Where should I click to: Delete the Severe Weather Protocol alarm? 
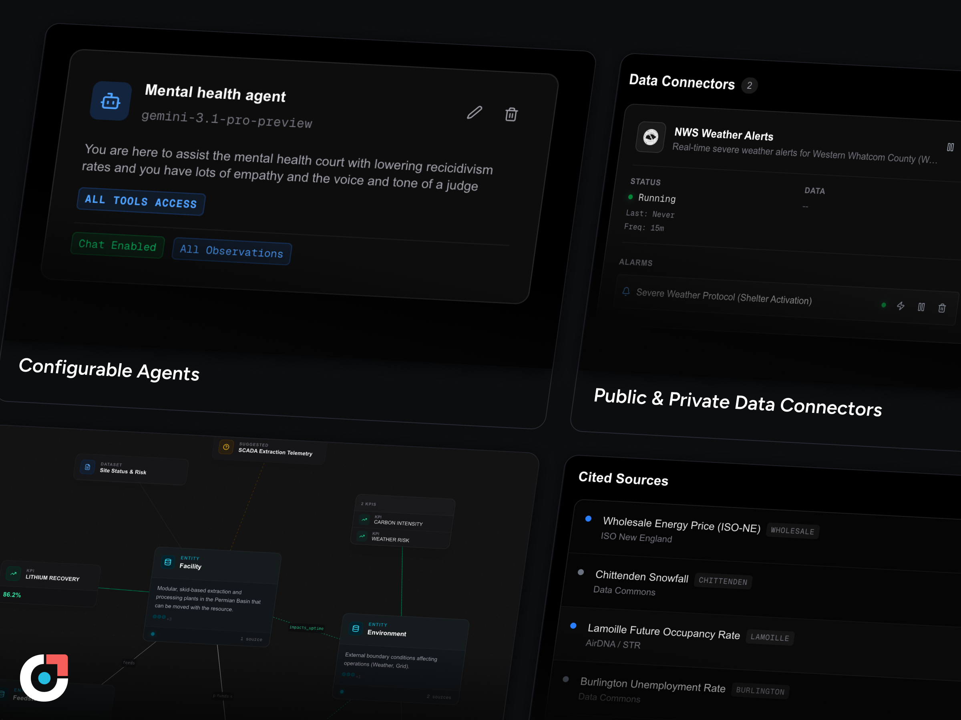click(x=942, y=308)
